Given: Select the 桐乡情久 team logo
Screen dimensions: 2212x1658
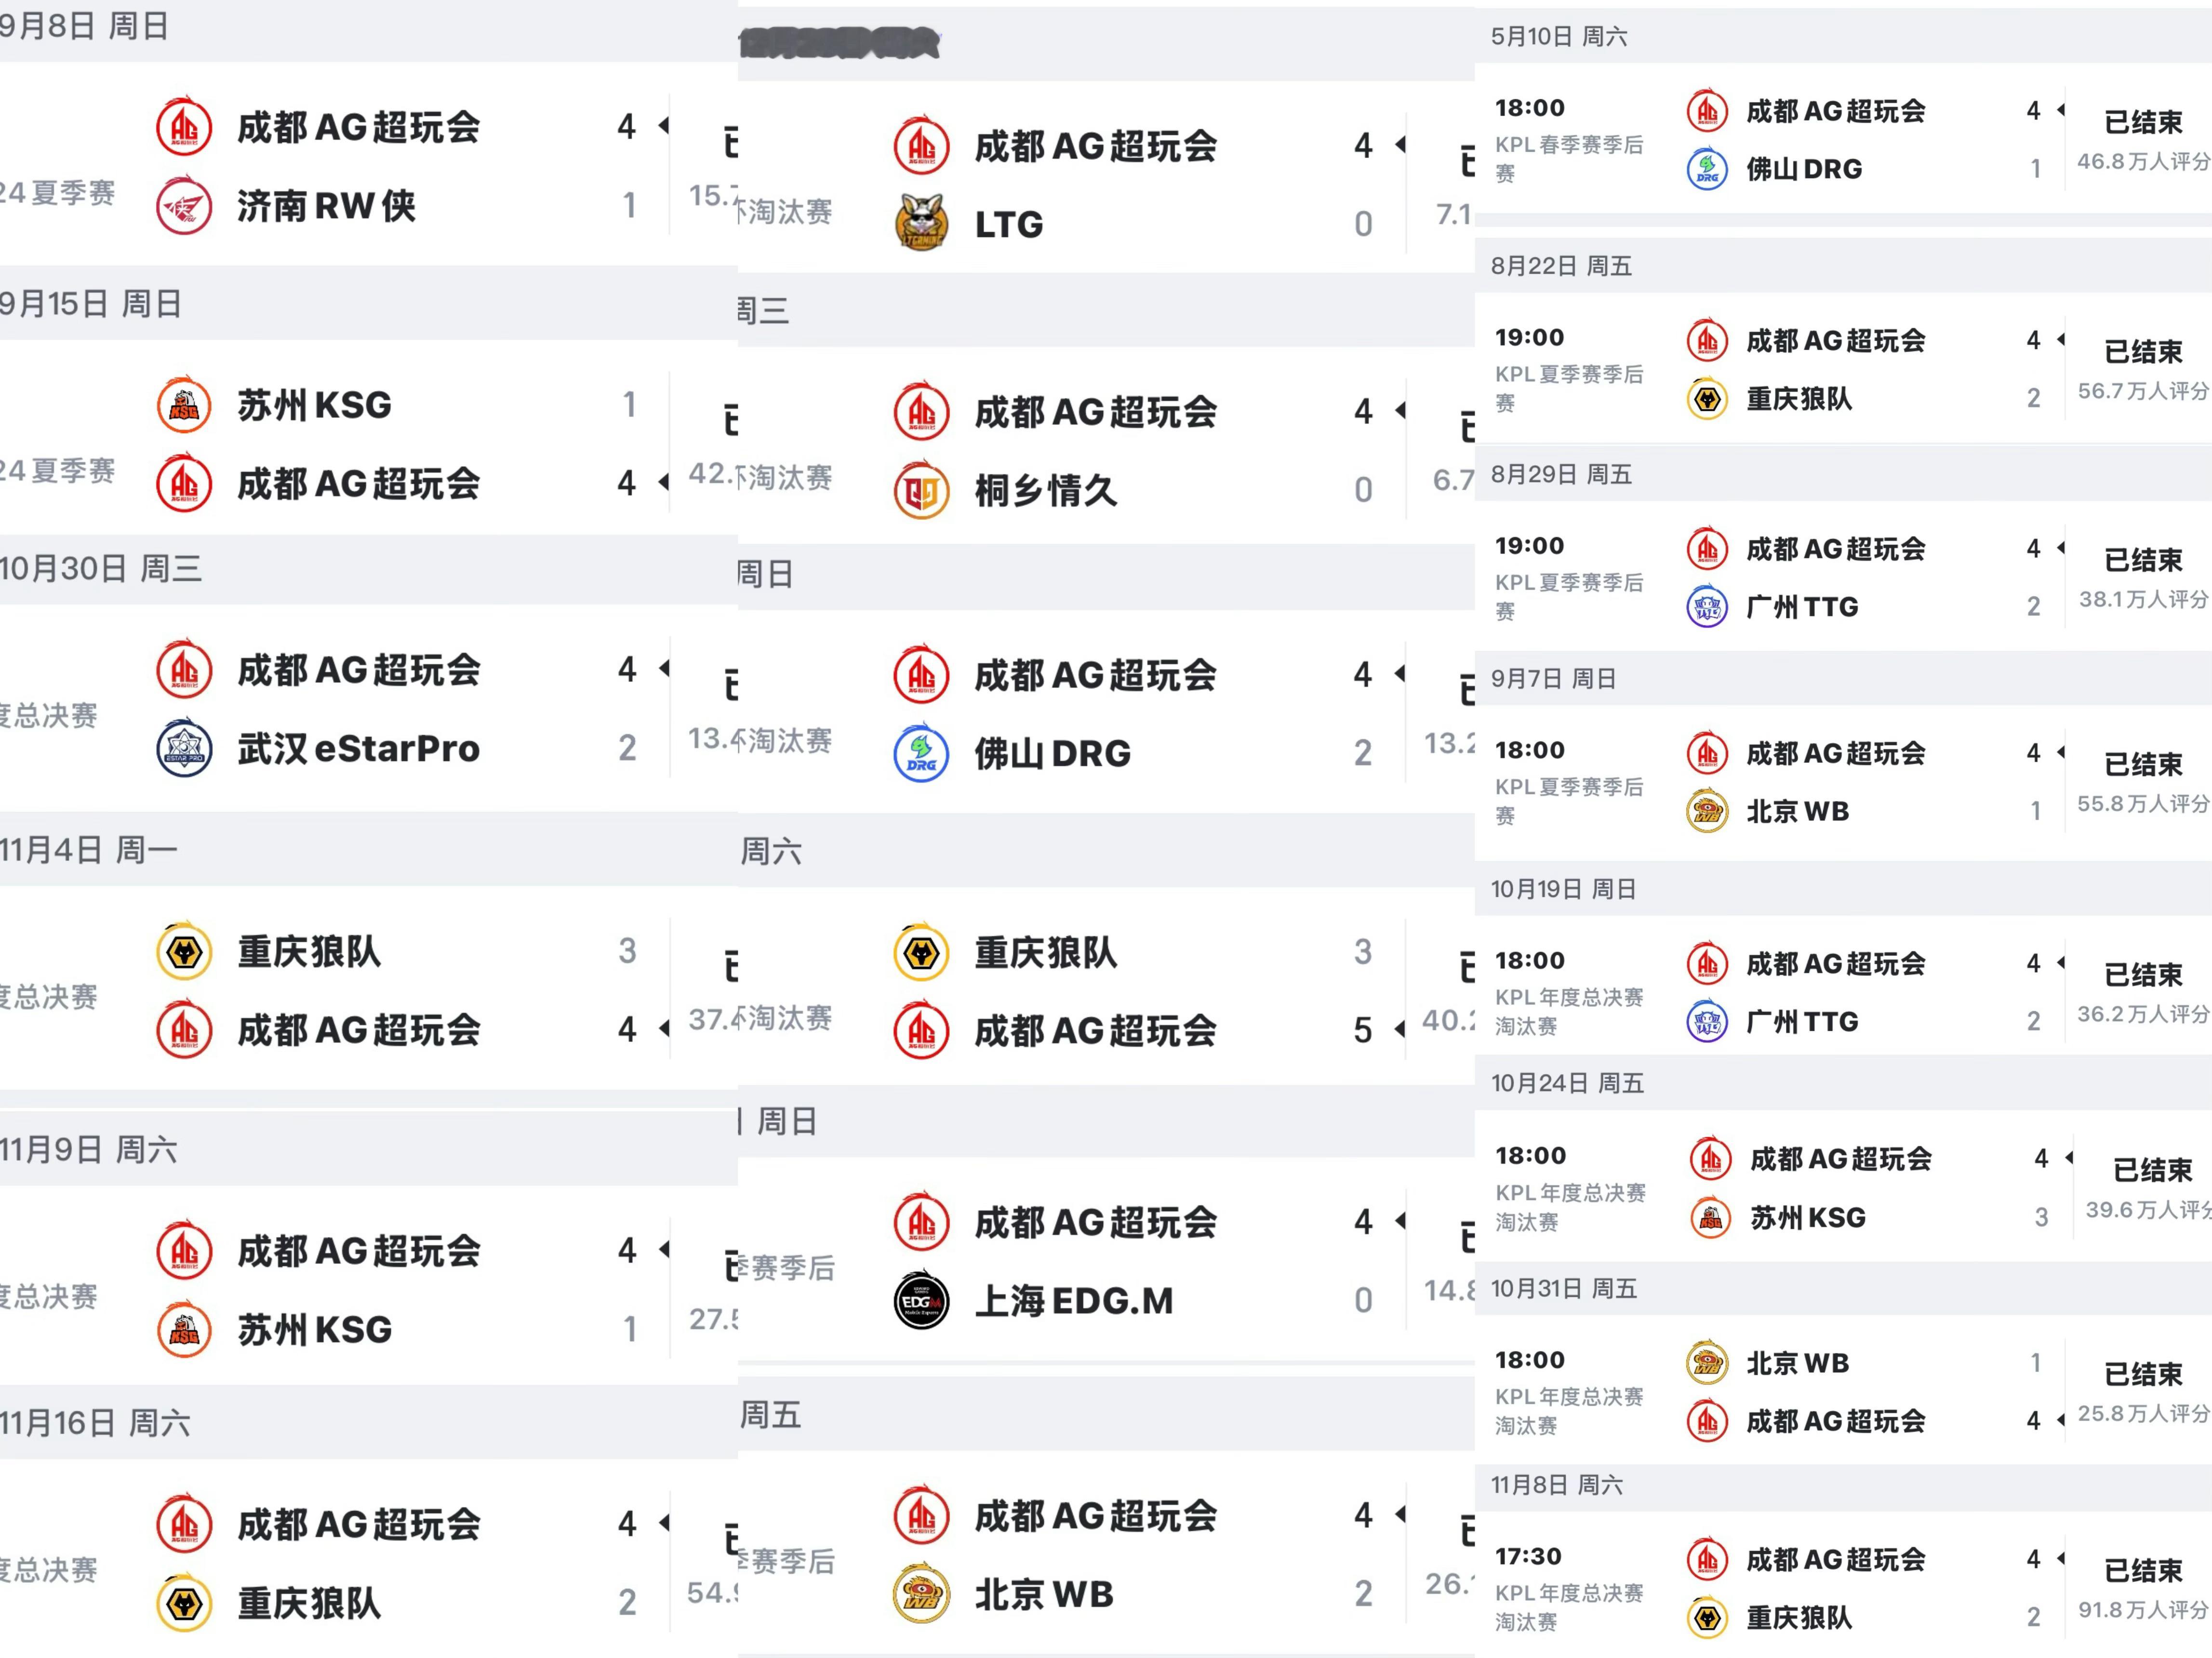Looking at the screenshot, I should coord(921,490).
